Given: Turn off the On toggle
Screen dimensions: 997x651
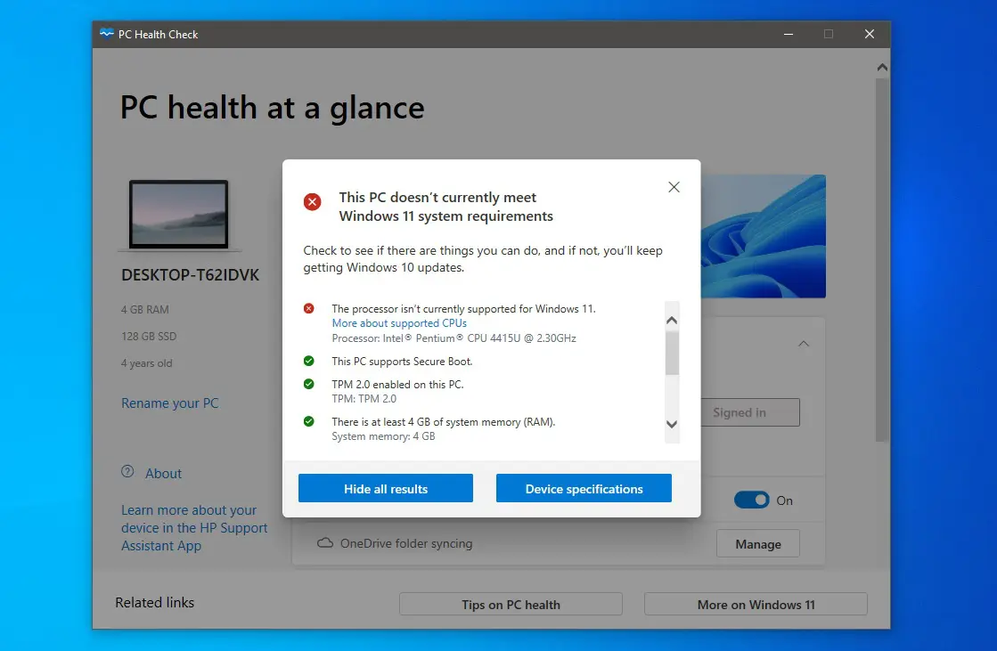Looking at the screenshot, I should pyautogui.click(x=752, y=500).
